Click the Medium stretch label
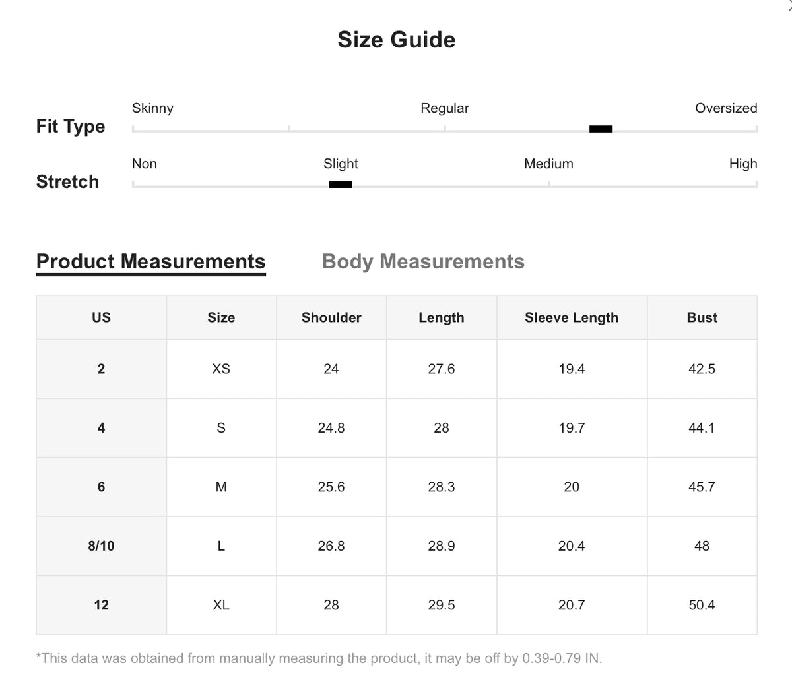This screenshot has height=686, width=792. coord(548,164)
